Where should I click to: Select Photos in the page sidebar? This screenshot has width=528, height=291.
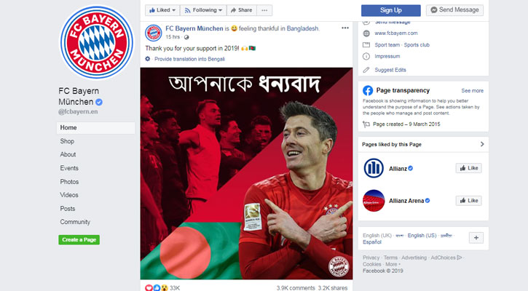69,182
